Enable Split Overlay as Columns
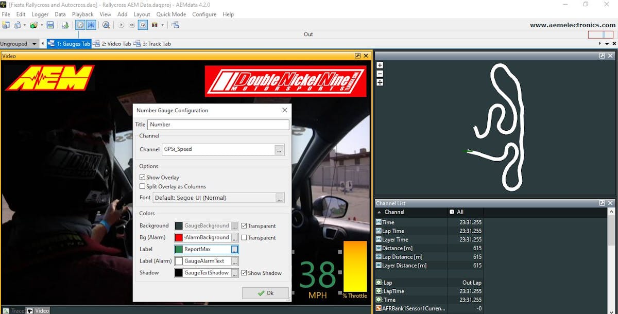618x314 pixels. tap(143, 187)
